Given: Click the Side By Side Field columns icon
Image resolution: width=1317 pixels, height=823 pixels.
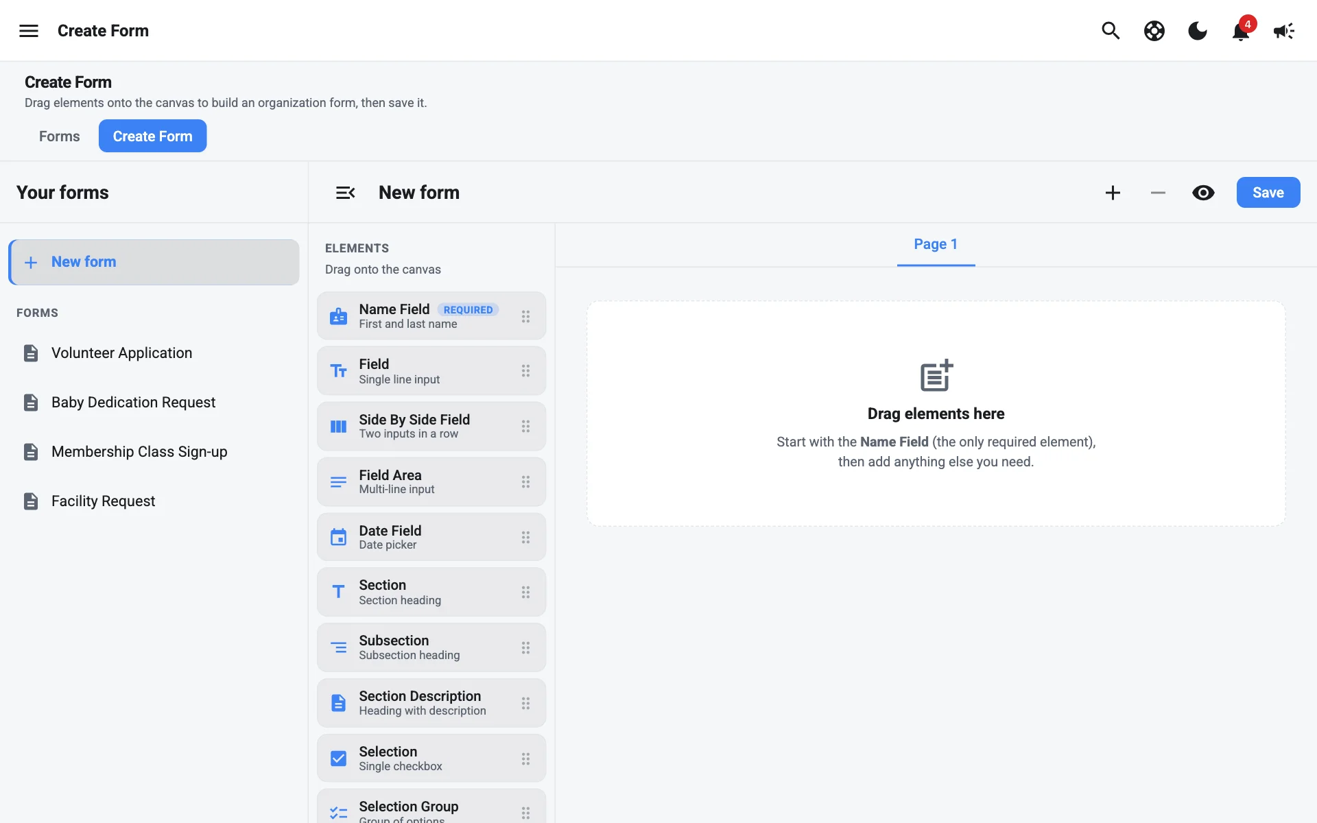Looking at the screenshot, I should point(338,427).
